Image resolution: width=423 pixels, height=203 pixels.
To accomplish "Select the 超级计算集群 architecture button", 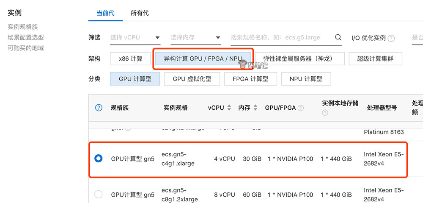I will [x=375, y=58].
